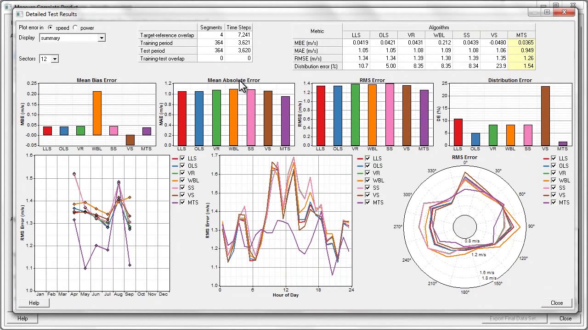The height and width of the screenshot is (330, 588).
Task: Click the Training period row label
Action: 157,43
